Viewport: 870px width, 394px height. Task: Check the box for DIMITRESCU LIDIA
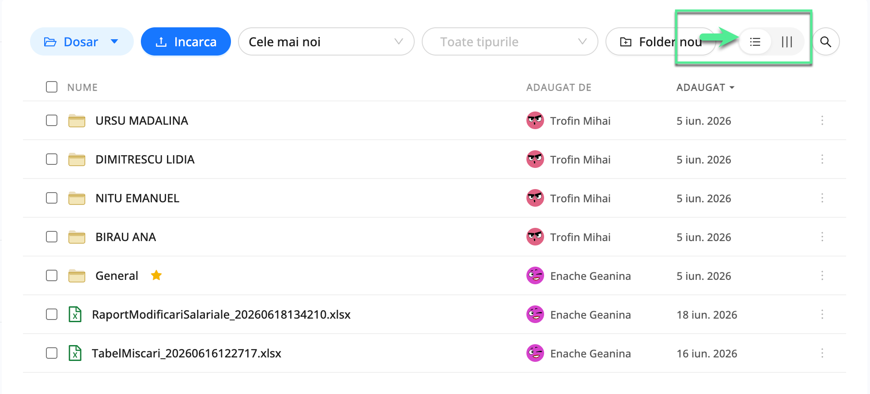[x=52, y=159]
